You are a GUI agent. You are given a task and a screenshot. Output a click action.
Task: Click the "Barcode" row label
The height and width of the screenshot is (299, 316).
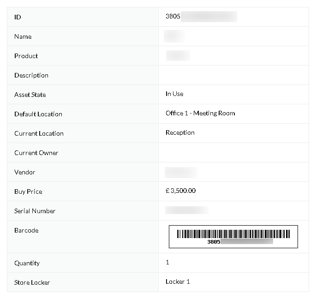tap(26, 230)
